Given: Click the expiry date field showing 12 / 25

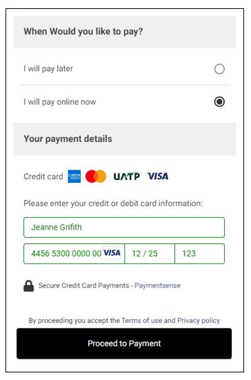Looking at the screenshot, I should pyautogui.click(x=150, y=254).
